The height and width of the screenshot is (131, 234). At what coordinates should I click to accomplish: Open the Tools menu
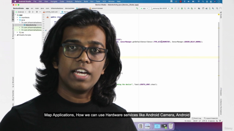98,1
